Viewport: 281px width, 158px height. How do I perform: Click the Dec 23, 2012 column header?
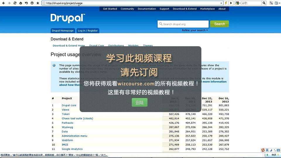(207, 100)
